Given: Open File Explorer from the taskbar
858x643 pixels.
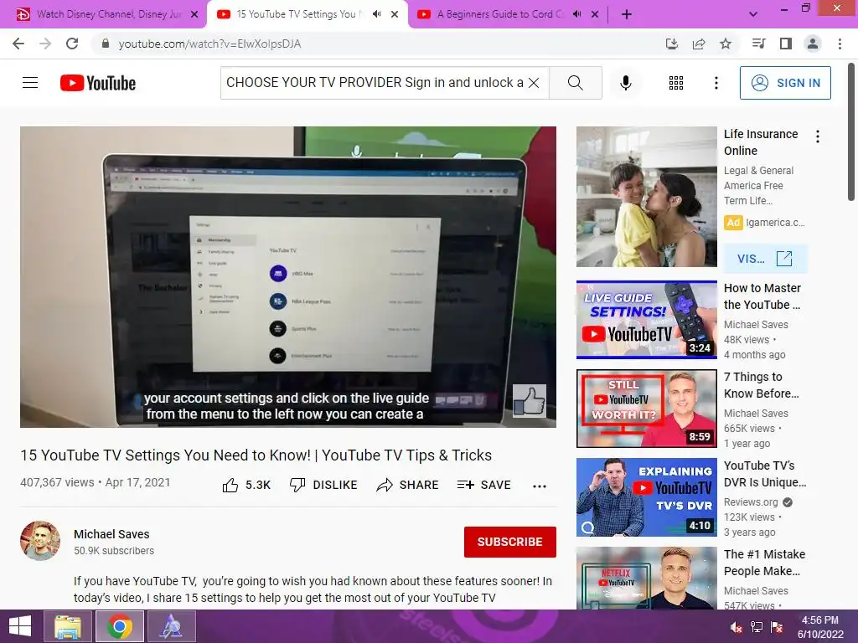Looking at the screenshot, I should [x=67, y=626].
